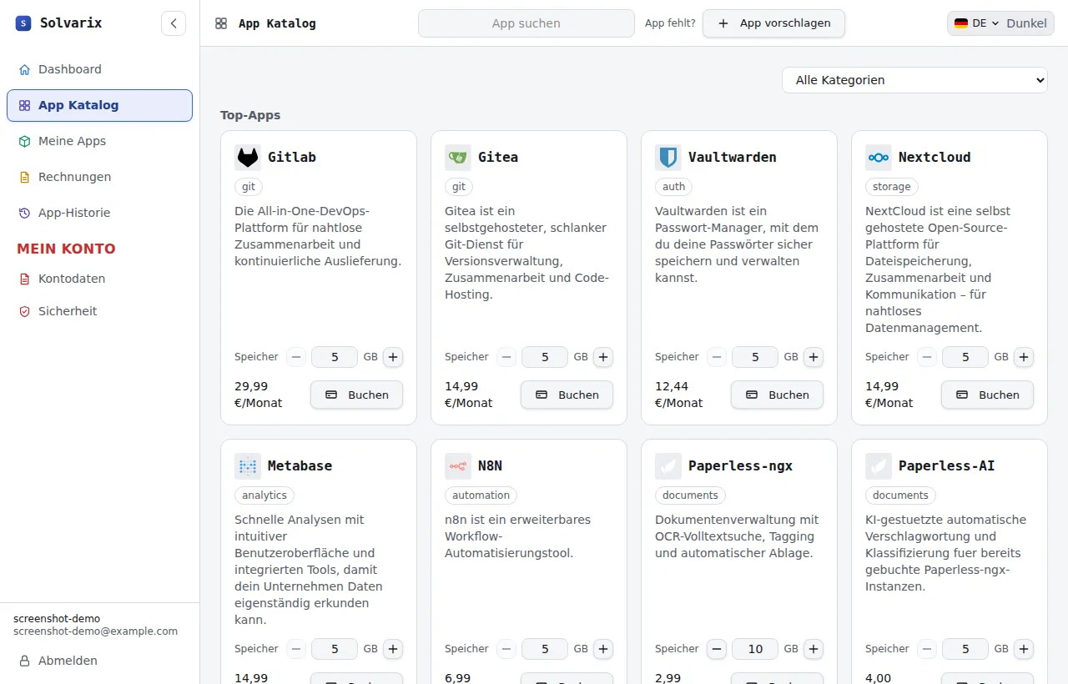Click the Vaultwarden shield icon
The width and height of the screenshot is (1068, 684).
tap(668, 157)
